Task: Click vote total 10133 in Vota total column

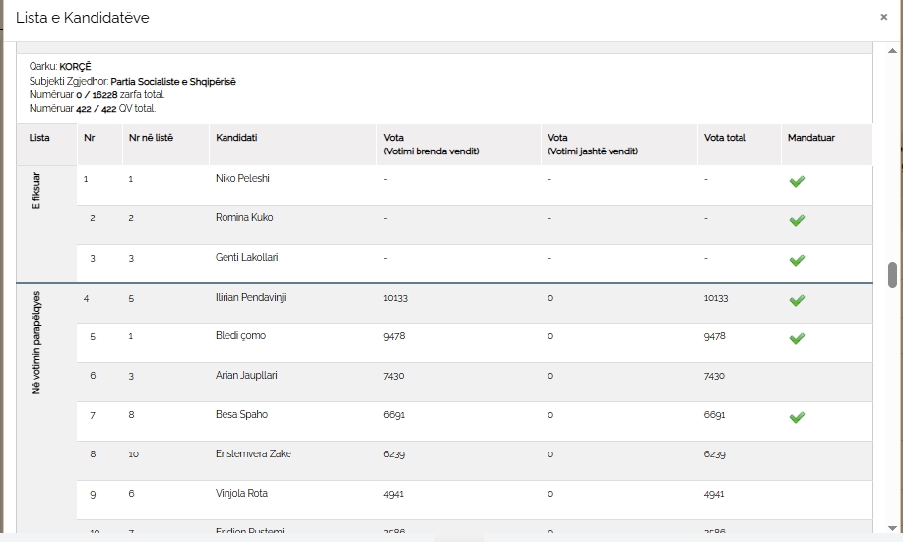Action: point(716,298)
